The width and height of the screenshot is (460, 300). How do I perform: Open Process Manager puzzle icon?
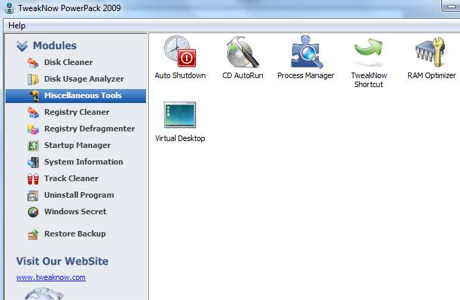pos(306,52)
